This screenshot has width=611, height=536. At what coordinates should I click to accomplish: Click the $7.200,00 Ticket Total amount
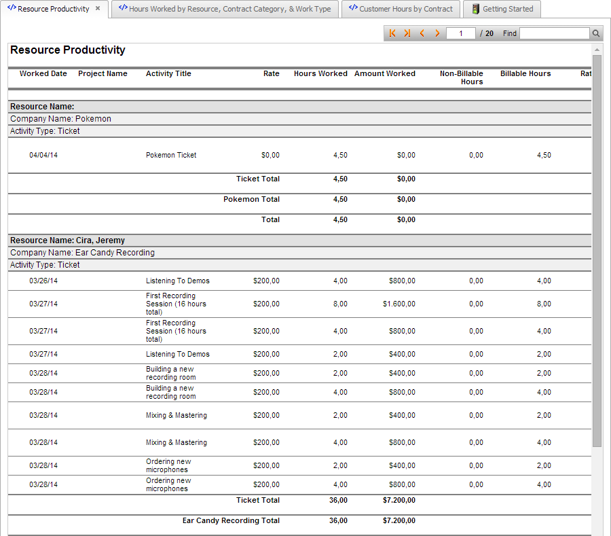pos(399,500)
